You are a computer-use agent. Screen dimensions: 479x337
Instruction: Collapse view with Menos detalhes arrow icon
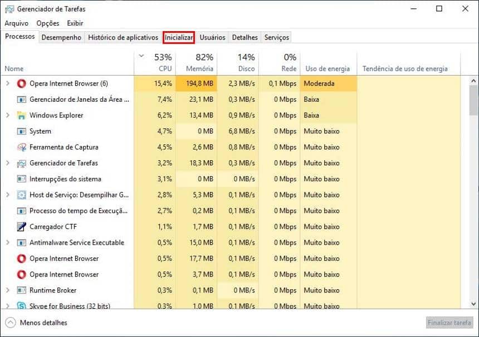coord(11,323)
